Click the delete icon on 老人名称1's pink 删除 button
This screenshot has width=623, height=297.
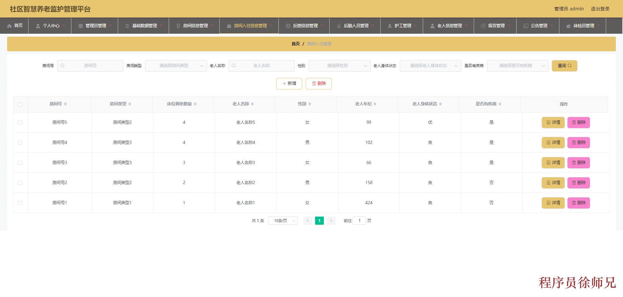(x=574, y=203)
